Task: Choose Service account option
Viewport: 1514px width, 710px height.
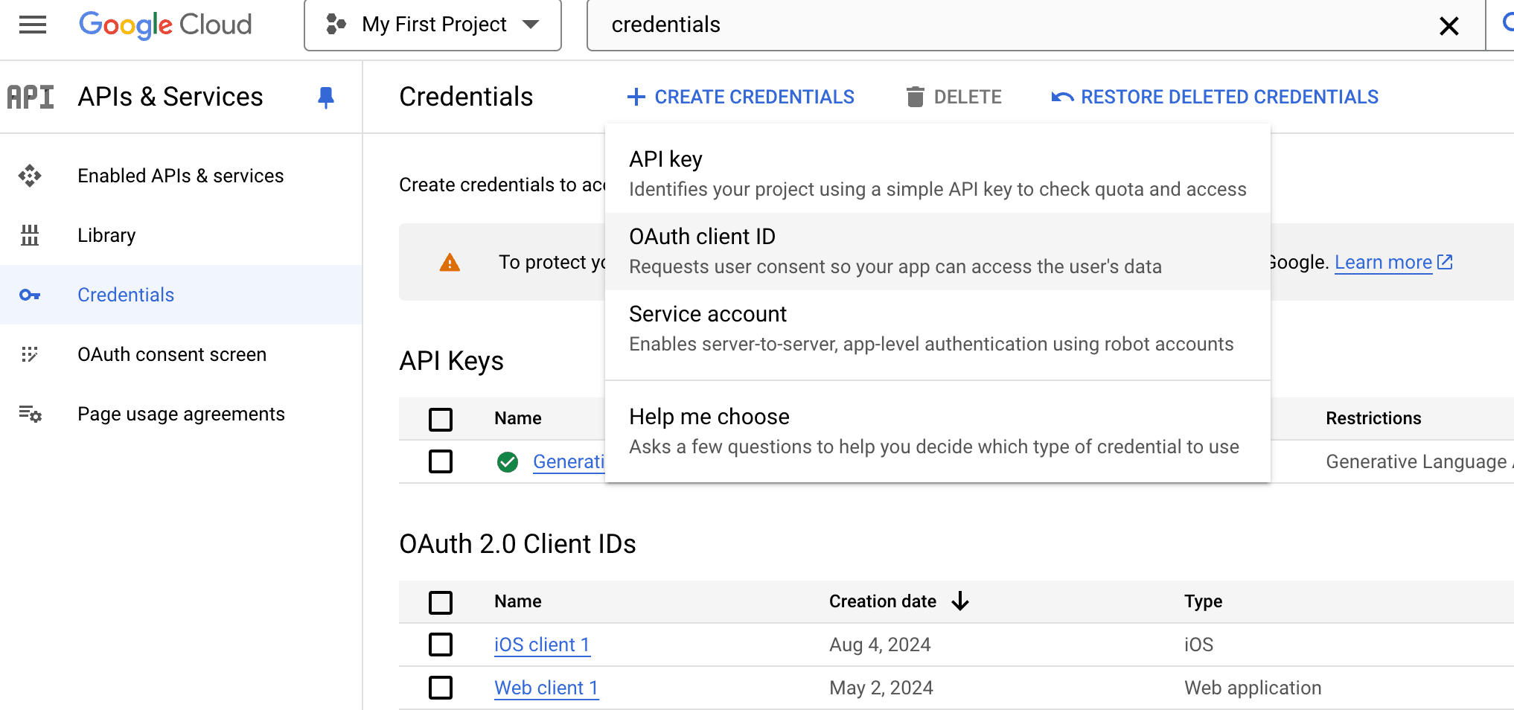Action: coord(938,329)
